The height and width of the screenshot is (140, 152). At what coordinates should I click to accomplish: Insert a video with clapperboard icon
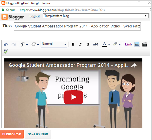[144, 44]
